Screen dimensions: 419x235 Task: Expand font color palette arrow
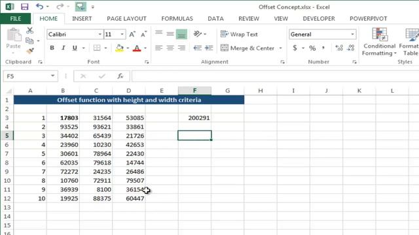[x=145, y=48]
